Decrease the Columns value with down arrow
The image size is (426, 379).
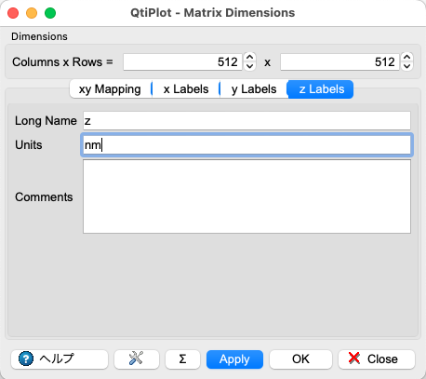click(x=249, y=66)
